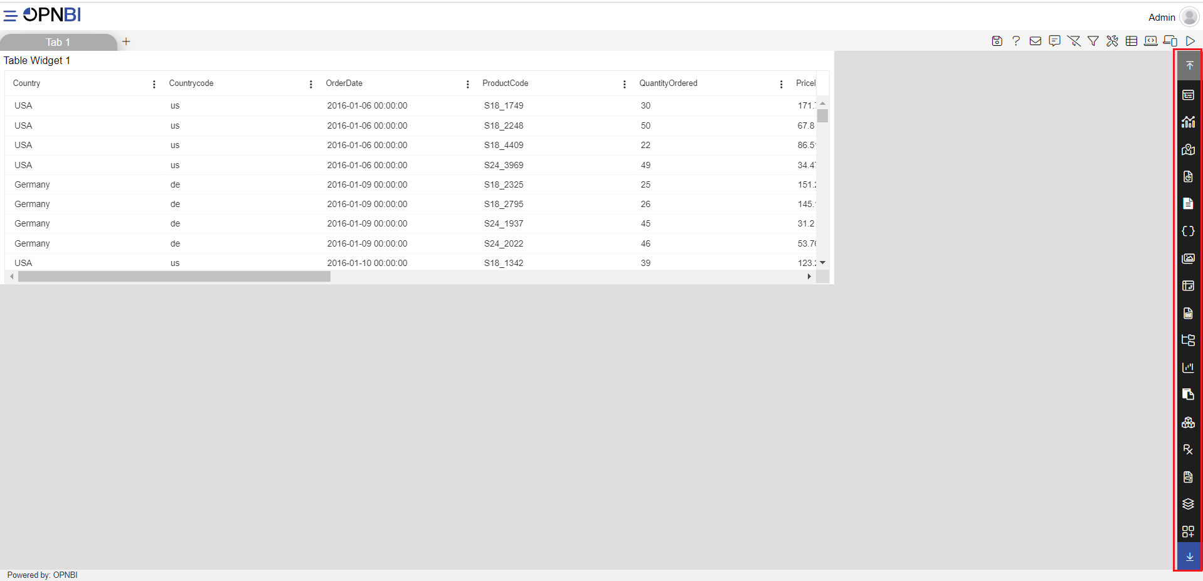This screenshot has width=1203, height=581.
Task: Select the map widget icon in sidebar
Action: click(x=1188, y=149)
